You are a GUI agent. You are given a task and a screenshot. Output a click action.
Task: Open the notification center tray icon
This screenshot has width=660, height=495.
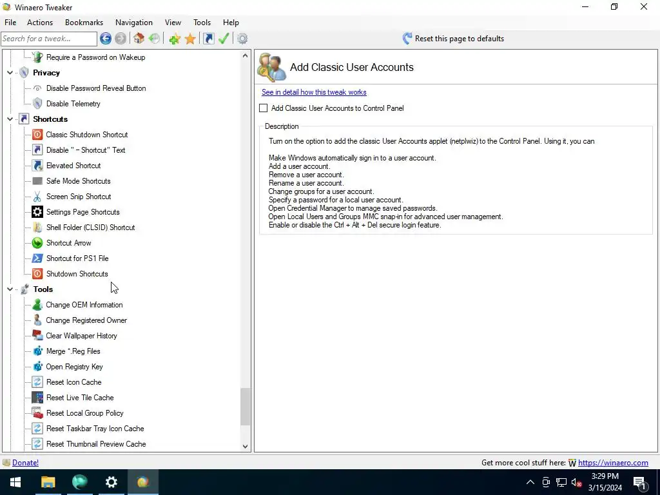pyautogui.click(x=639, y=482)
